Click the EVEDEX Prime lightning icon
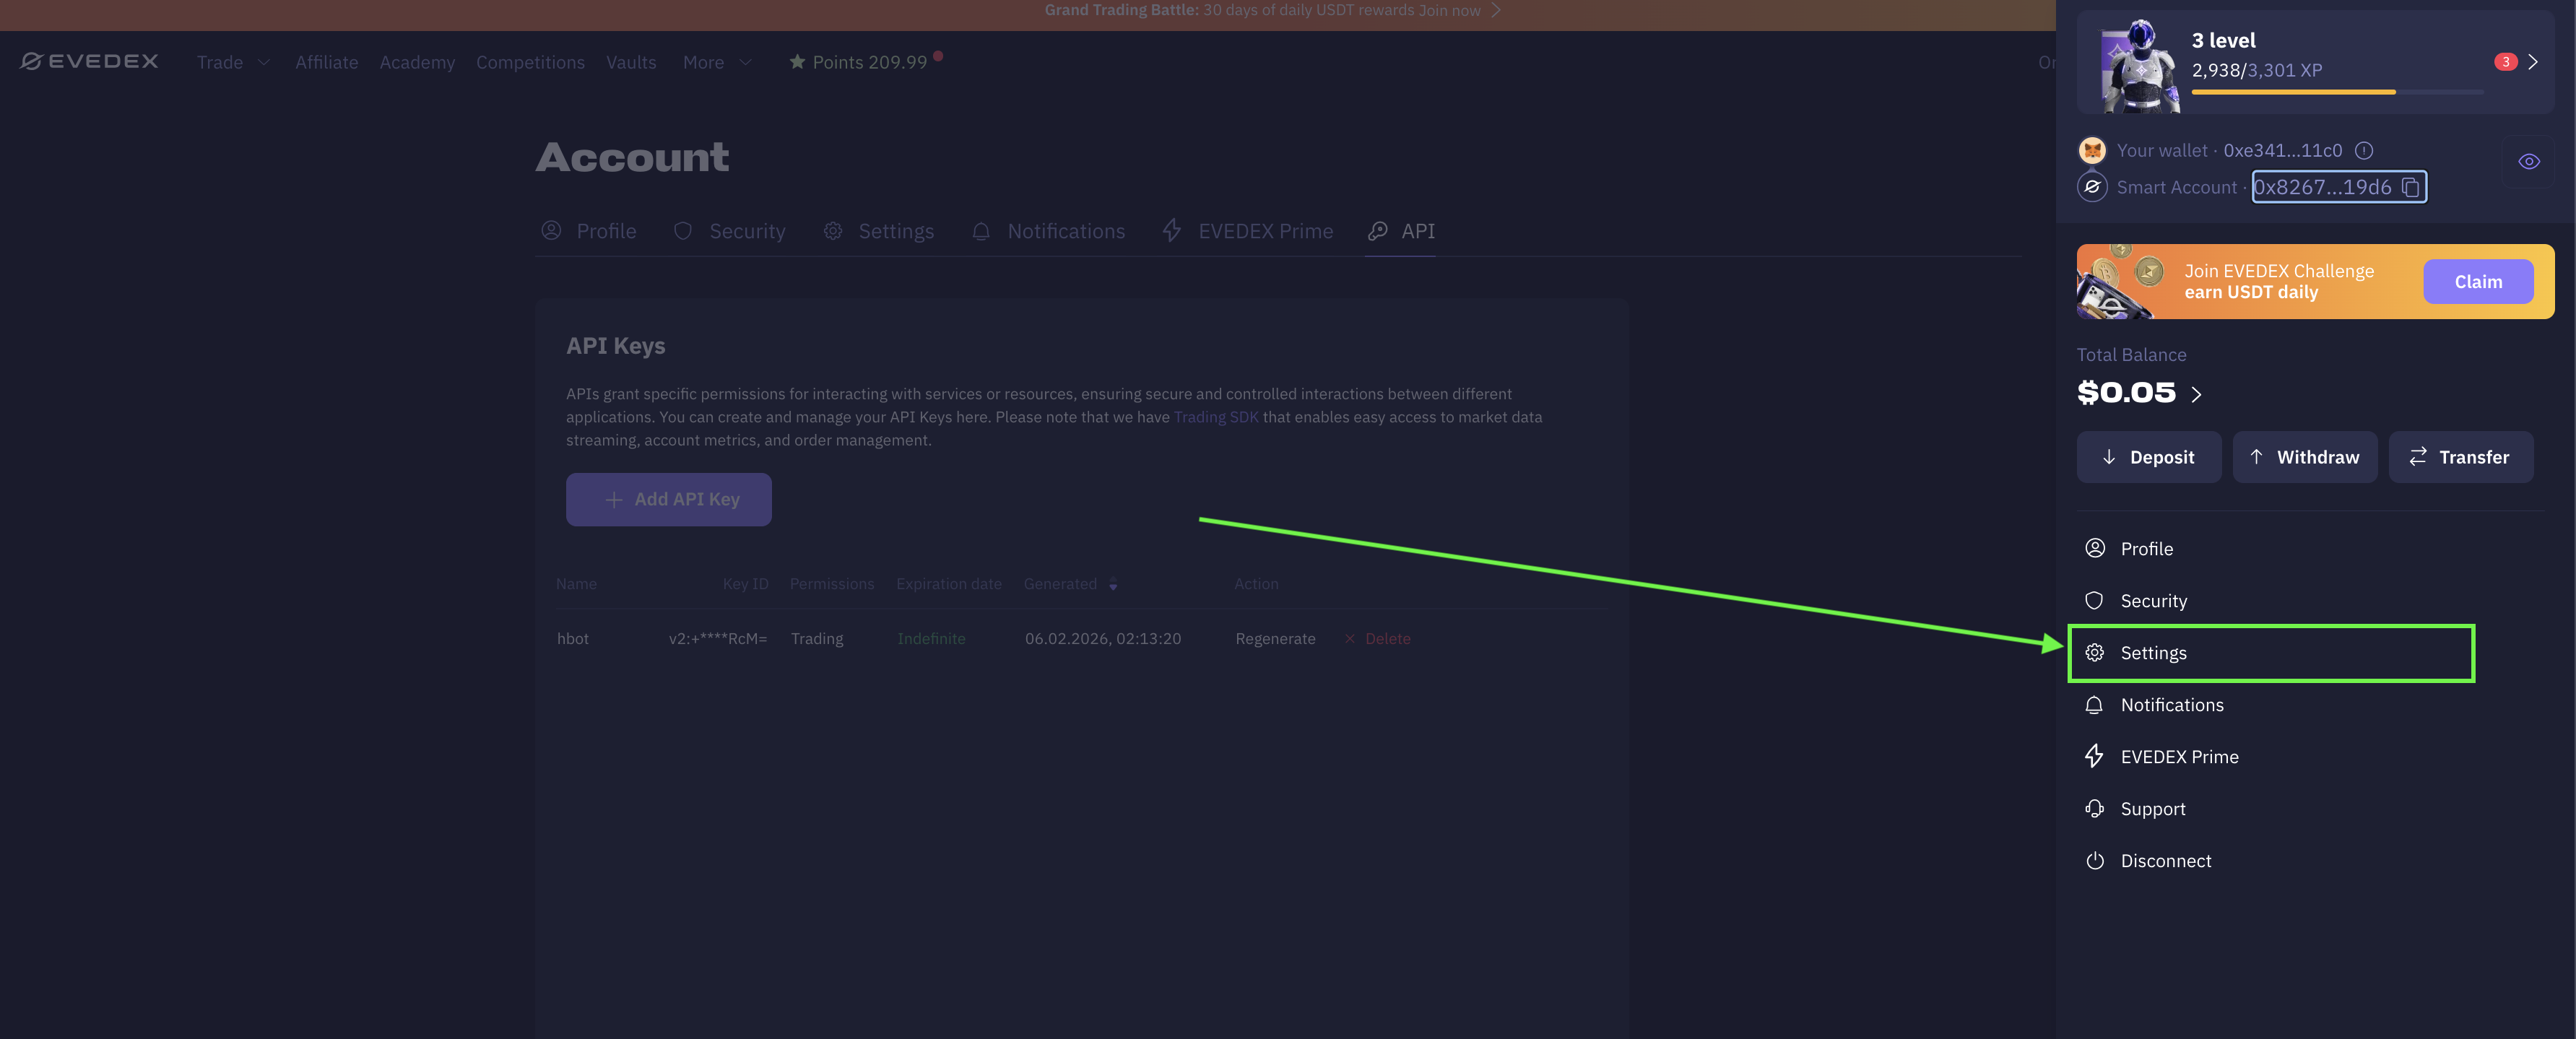2576x1039 pixels. pyautogui.click(x=2095, y=757)
